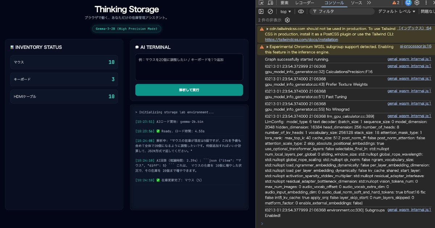The width and height of the screenshot is (435, 228).
Task: Open the デフォルト レベル log level dropdown
Action: tap(397, 12)
